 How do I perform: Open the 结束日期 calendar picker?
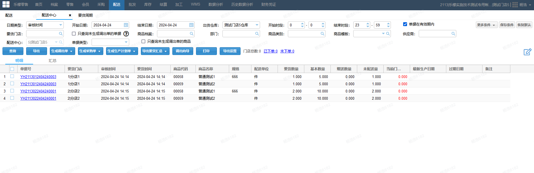click(x=191, y=25)
